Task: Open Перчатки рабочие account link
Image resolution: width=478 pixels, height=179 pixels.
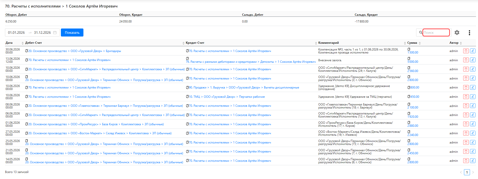Action: [x=252, y=96]
